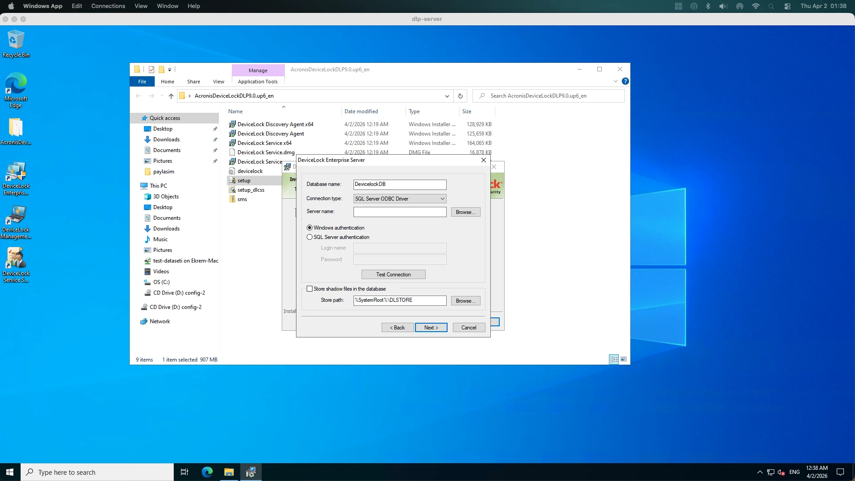Cancel the DeviceLock Enterprise Server dialog
This screenshot has width=855, height=481.
(469, 328)
